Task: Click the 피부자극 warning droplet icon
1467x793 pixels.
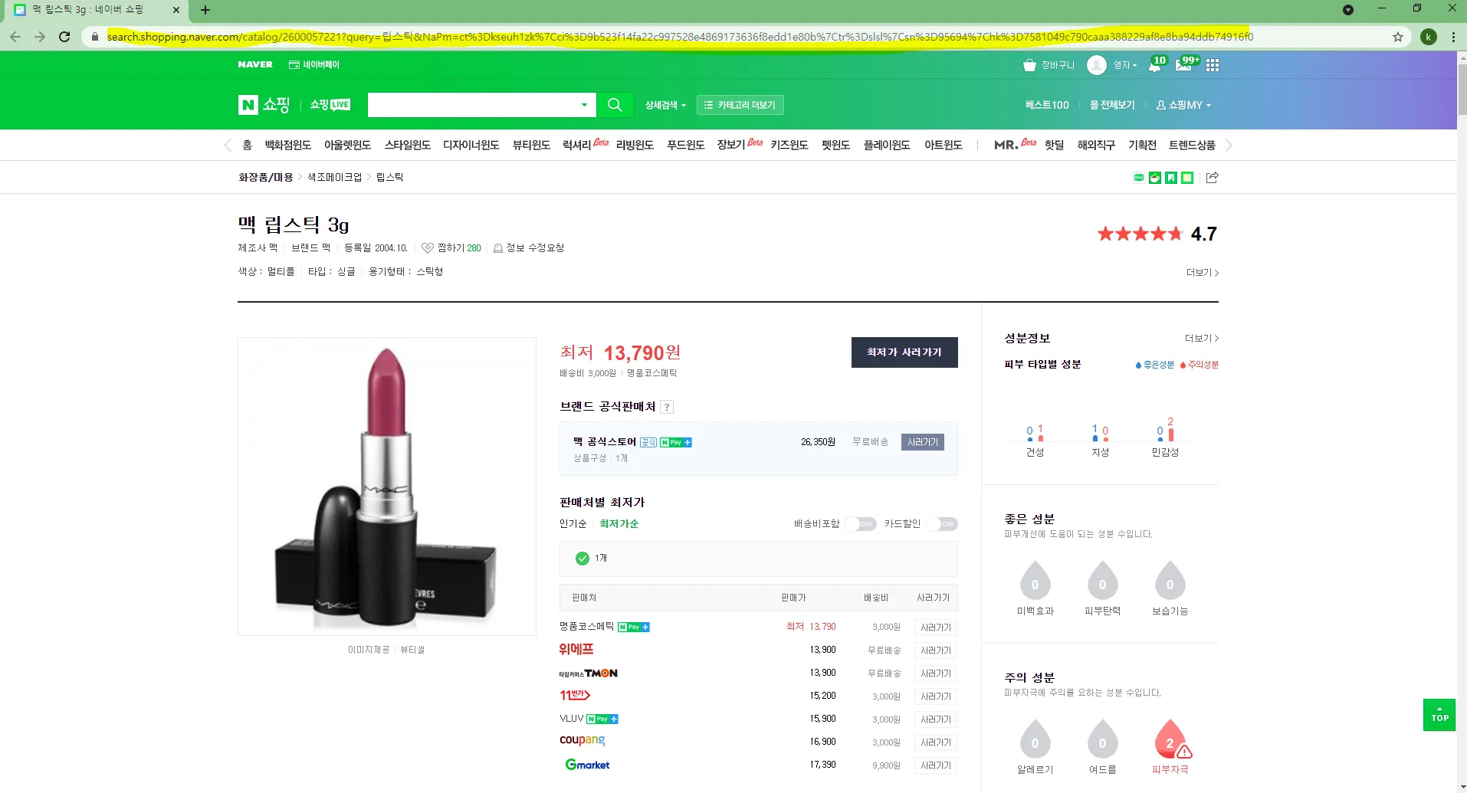Action: coord(1170,739)
